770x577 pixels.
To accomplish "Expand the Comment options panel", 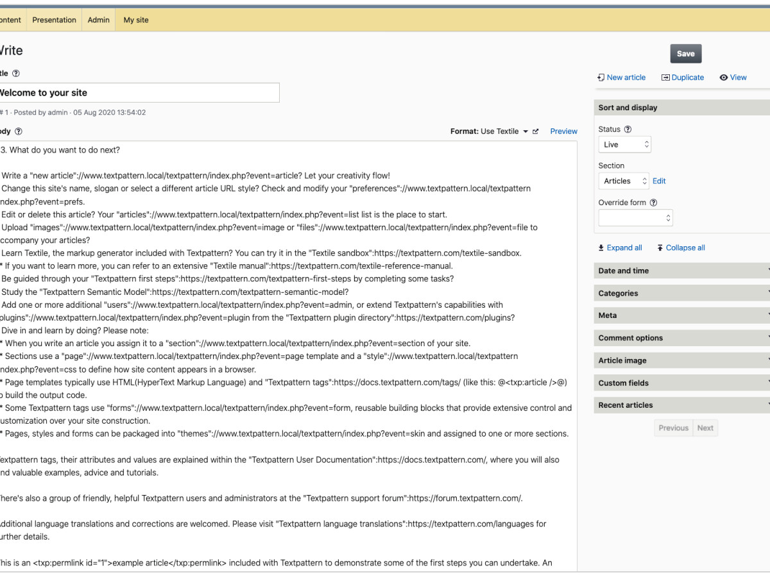I will pos(682,338).
